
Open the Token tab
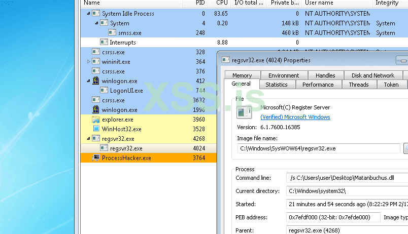coord(391,85)
